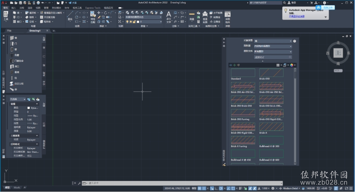Click the 登录 sign in button
The width and height of the screenshot is (355, 192).
pos(292,3)
